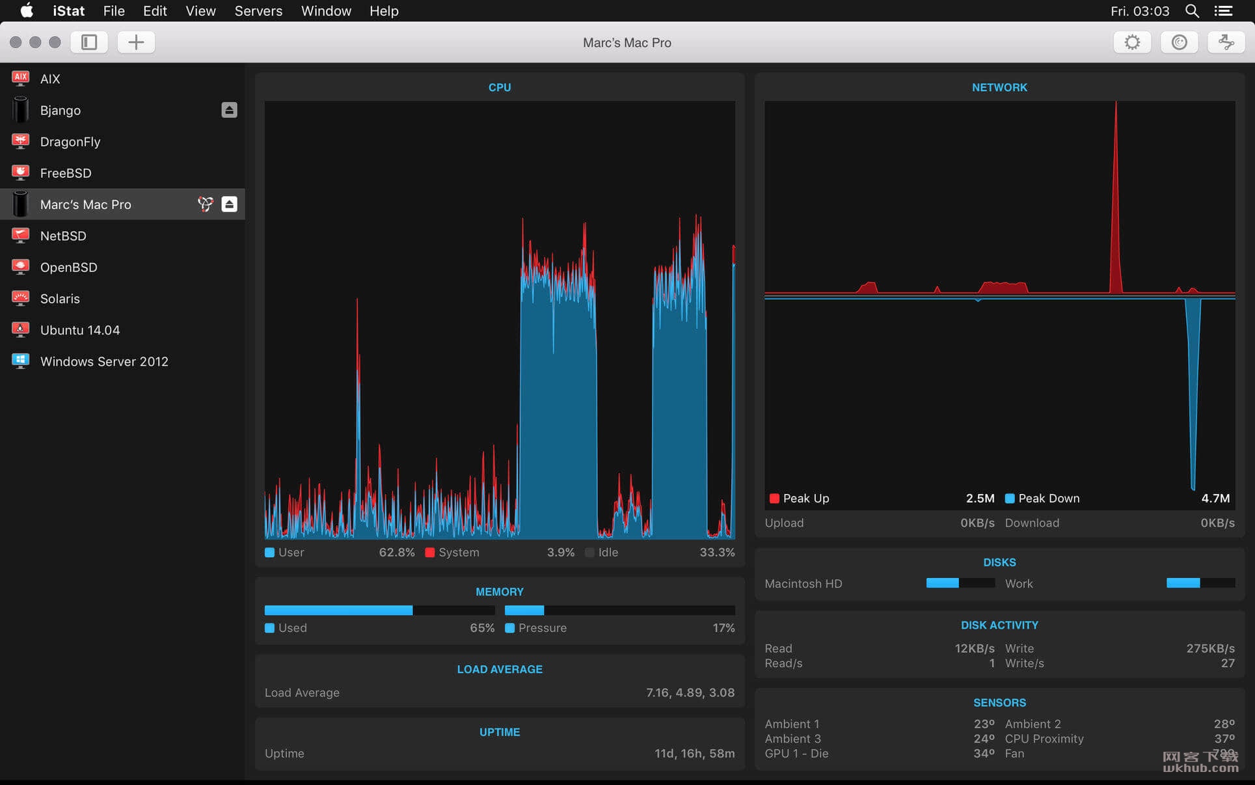Screen dimensions: 1255x785
Task: Click the OpenBSD server icon
Action: (x=21, y=267)
